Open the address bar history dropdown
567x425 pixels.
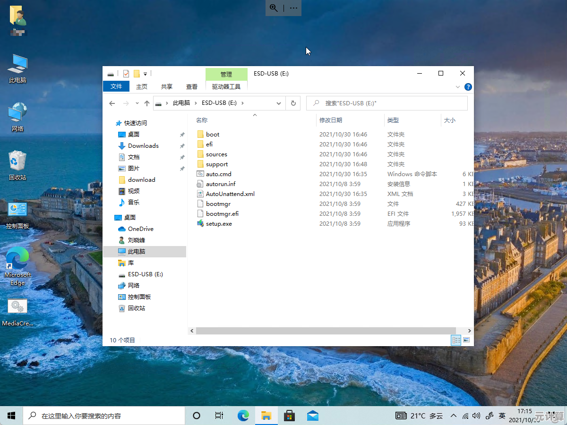278,103
